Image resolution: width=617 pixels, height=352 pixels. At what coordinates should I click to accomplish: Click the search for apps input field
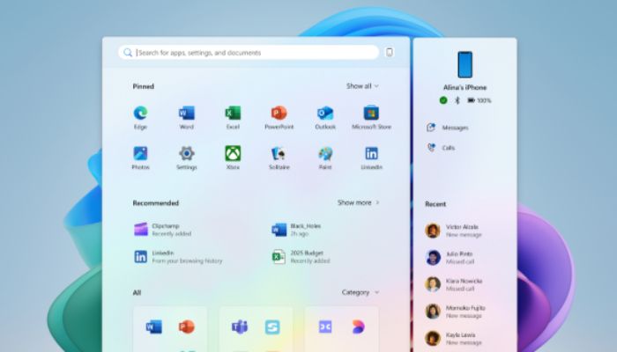249,52
